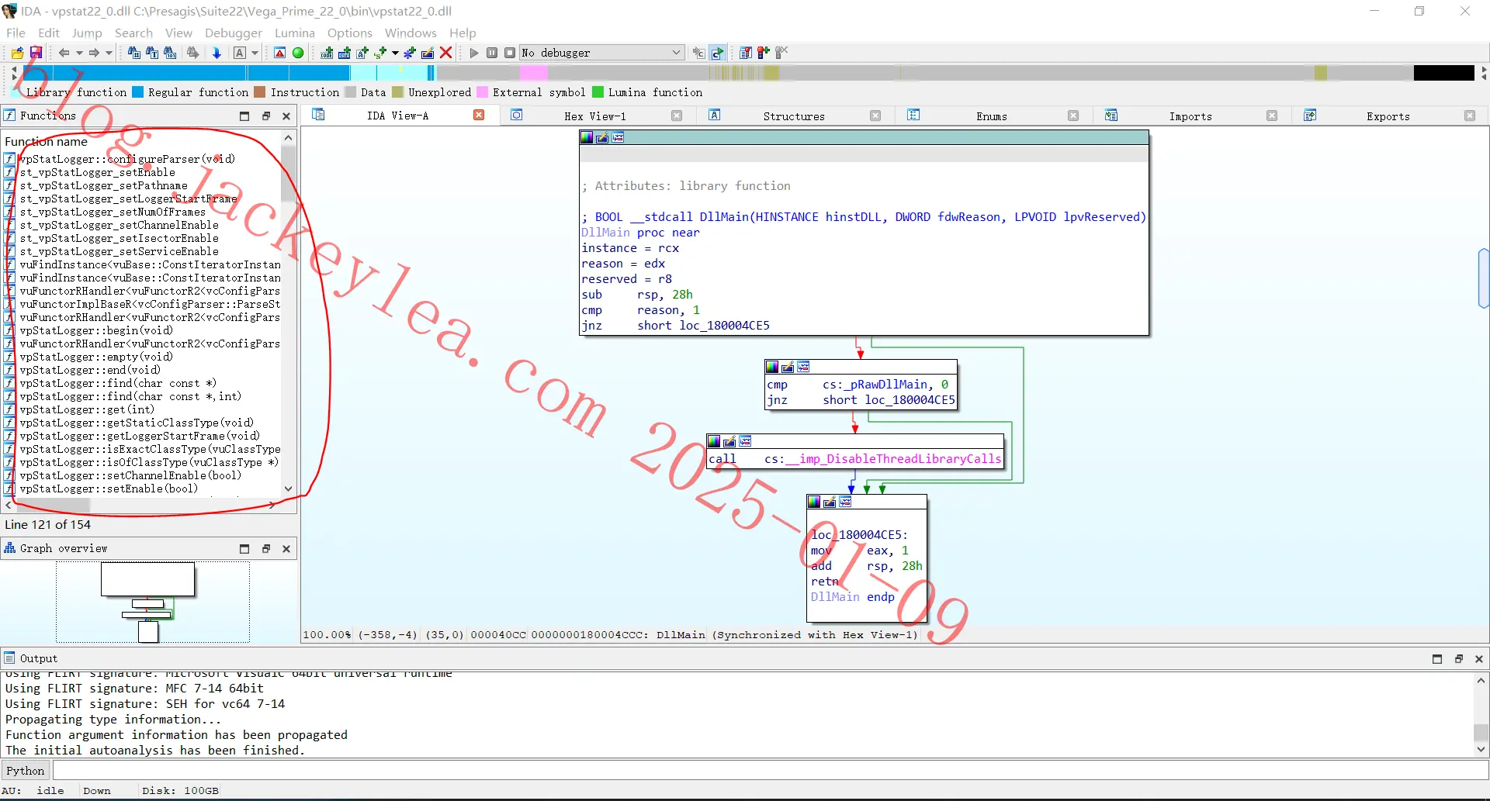Open the Debugger menu
This screenshot has width=1490, height=801.
234,33
